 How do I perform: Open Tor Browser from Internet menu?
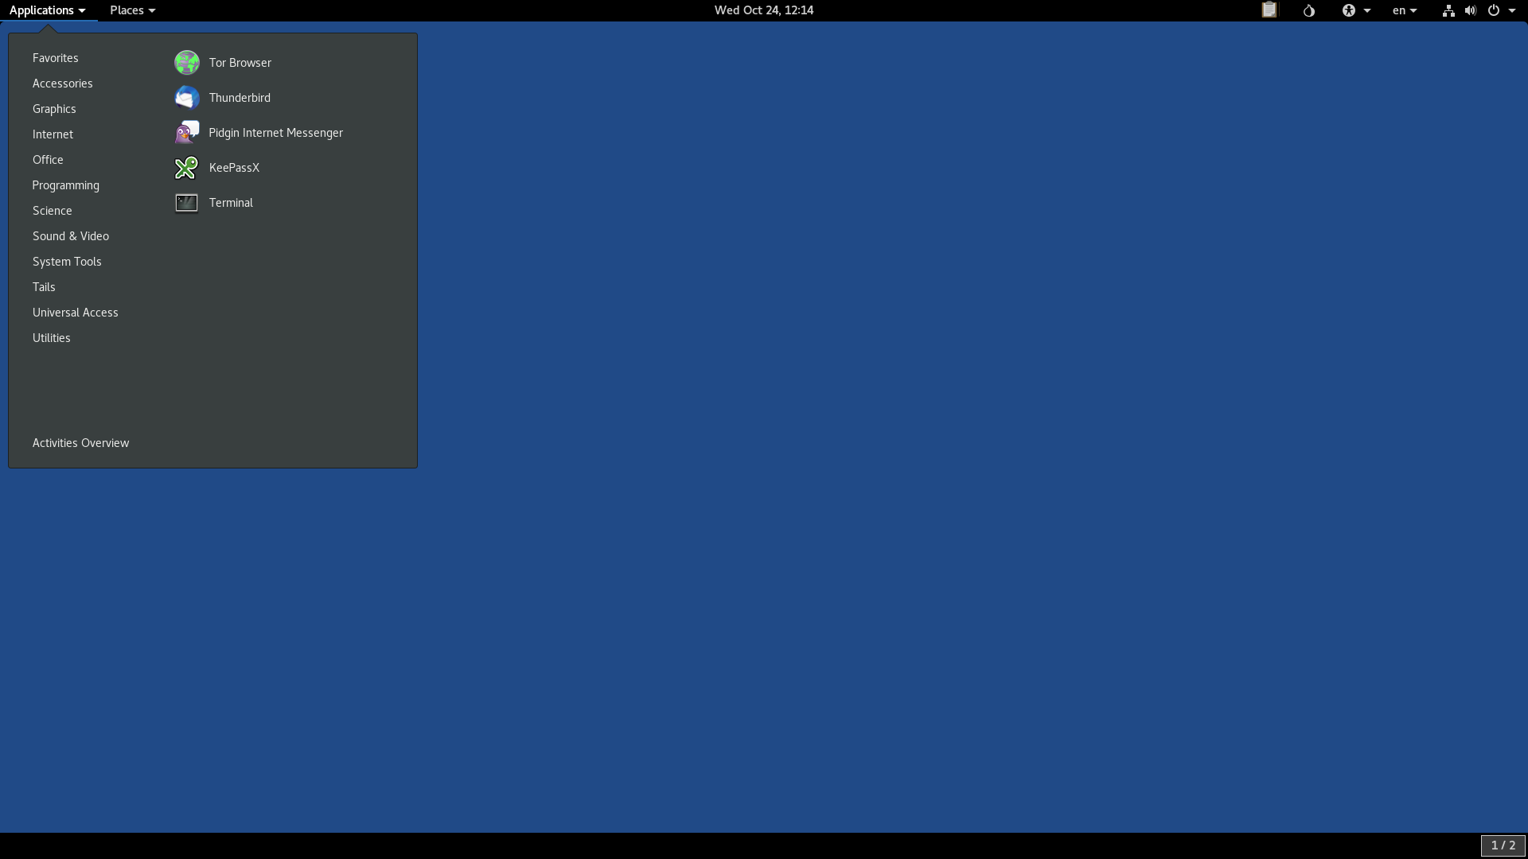click(x=240, y=62)
